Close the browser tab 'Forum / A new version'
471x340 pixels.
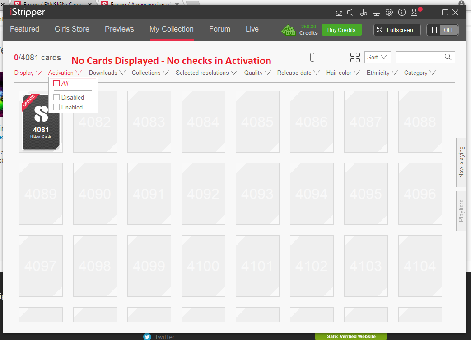(x=177, y=4)
